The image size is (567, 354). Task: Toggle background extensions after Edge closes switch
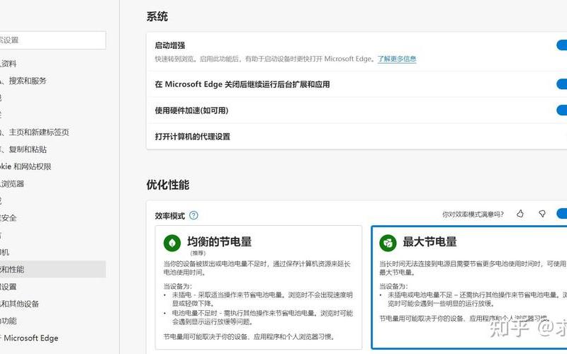click(x=561, y=84)
